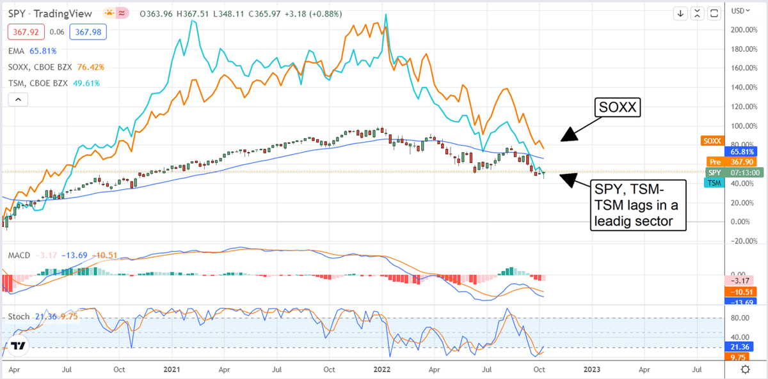Sell at 367.92 via the red button

pyautogui.click(x=26, y=31)
